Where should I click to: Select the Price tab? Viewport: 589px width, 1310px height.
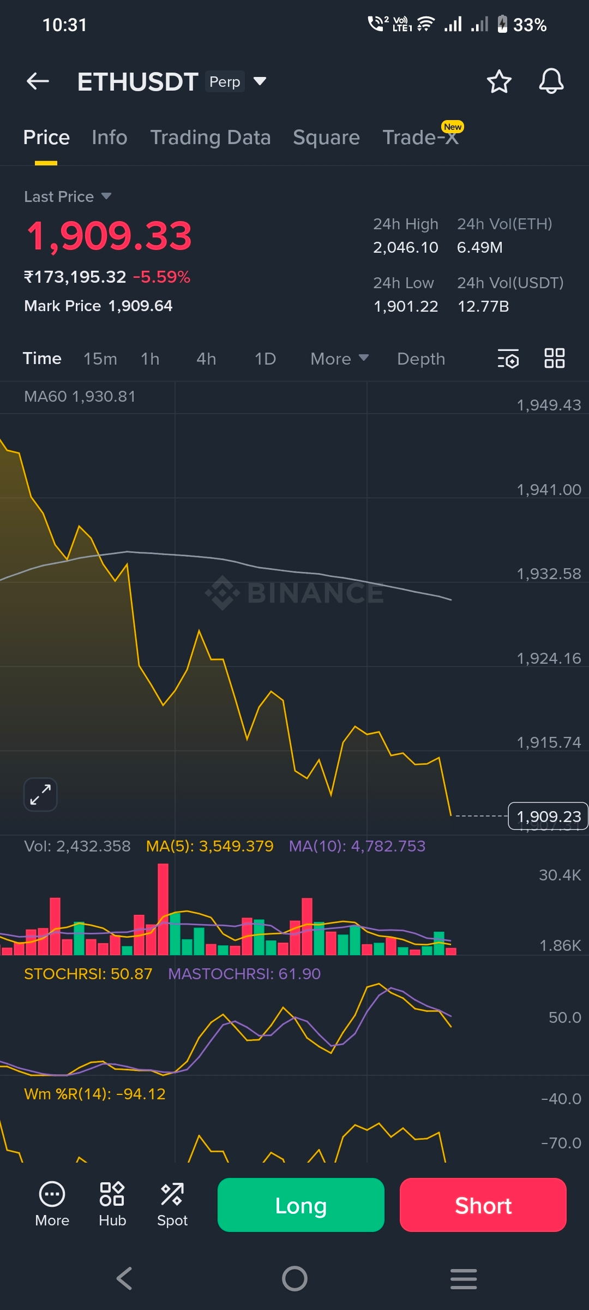coord(46,138)
